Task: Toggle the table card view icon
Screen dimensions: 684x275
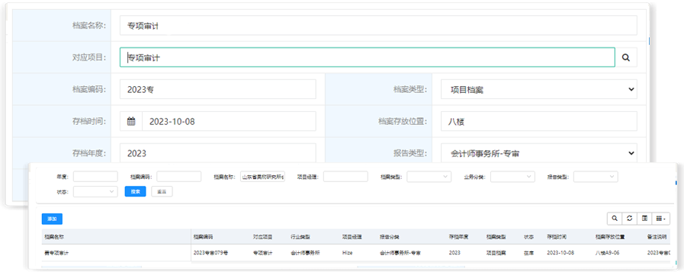Action: coord(644,219)
